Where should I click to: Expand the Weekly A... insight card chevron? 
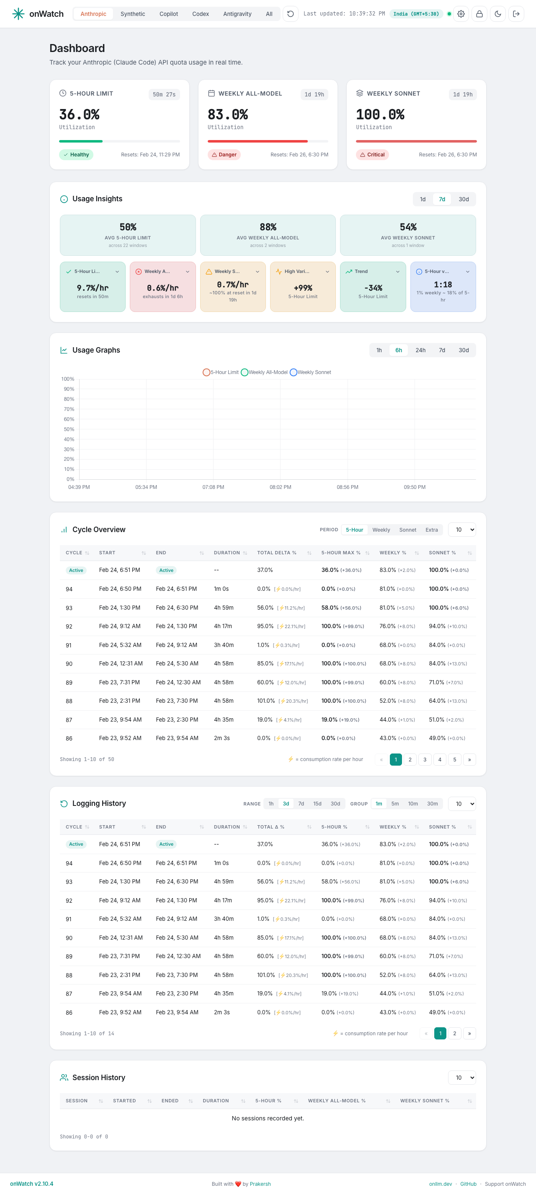click(x=187, y=272)
